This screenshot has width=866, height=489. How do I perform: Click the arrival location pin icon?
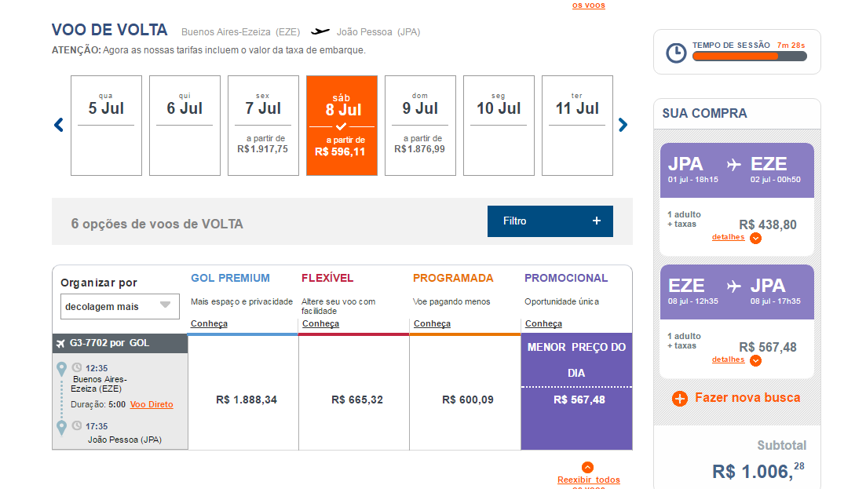pyautogui.click(x=62, y=428)
